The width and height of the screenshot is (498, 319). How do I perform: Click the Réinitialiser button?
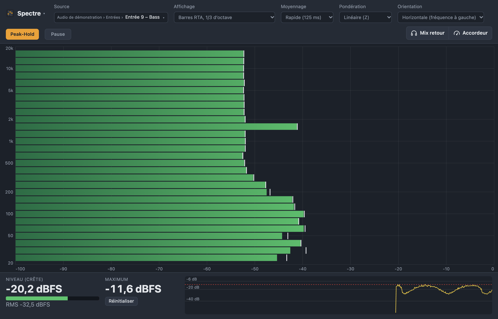121,301
